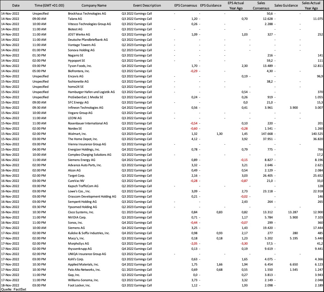Click Biofrontera's negative EPS value -0,29
324x292 pixels.
pyautogui.click(x=194, y=71)
